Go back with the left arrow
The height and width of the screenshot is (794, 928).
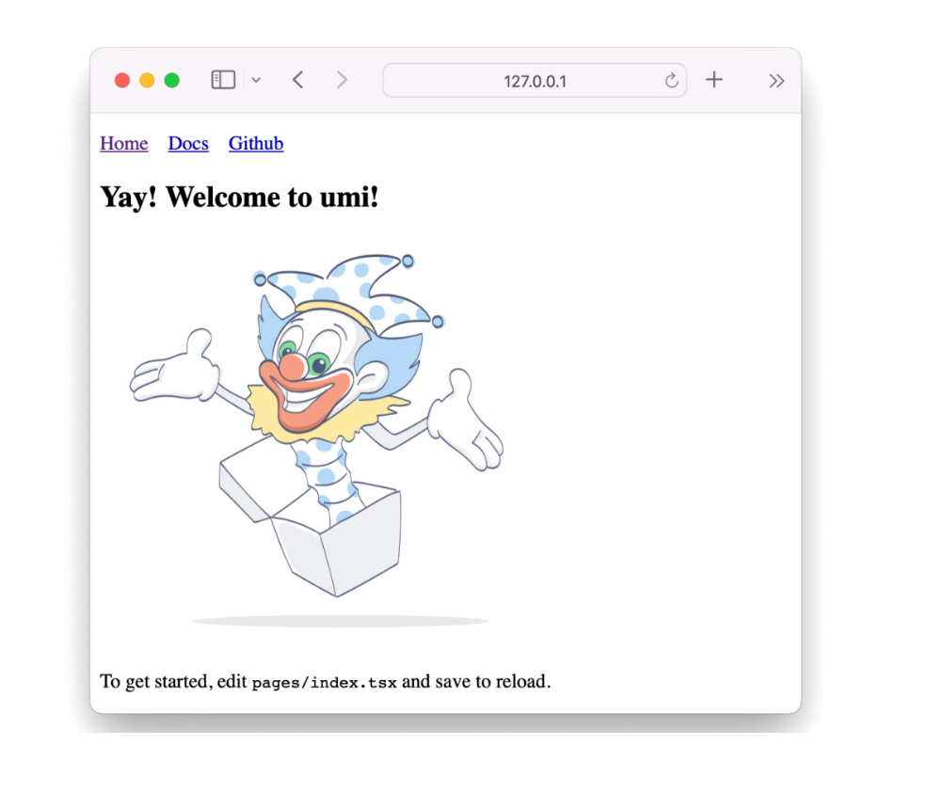(298, 80)
